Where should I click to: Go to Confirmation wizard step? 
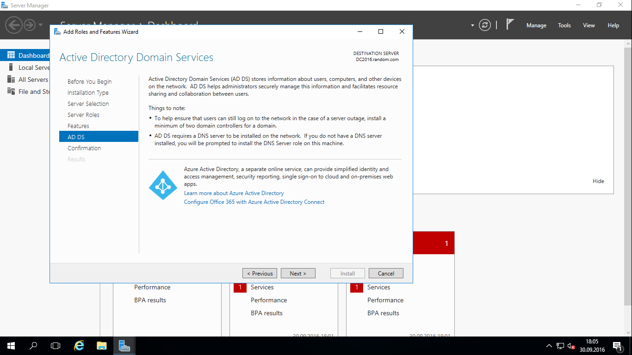(x=84, y=148)
